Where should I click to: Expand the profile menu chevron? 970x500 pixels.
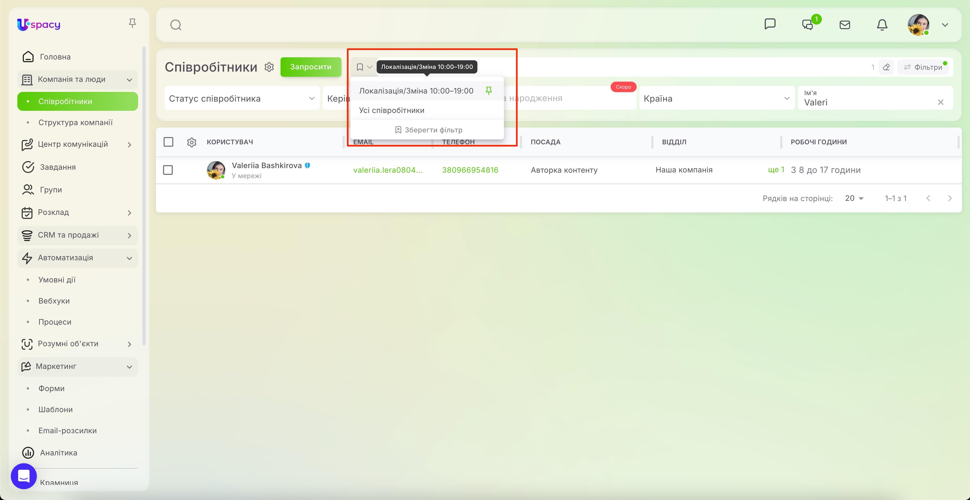(x=945, y=25)
